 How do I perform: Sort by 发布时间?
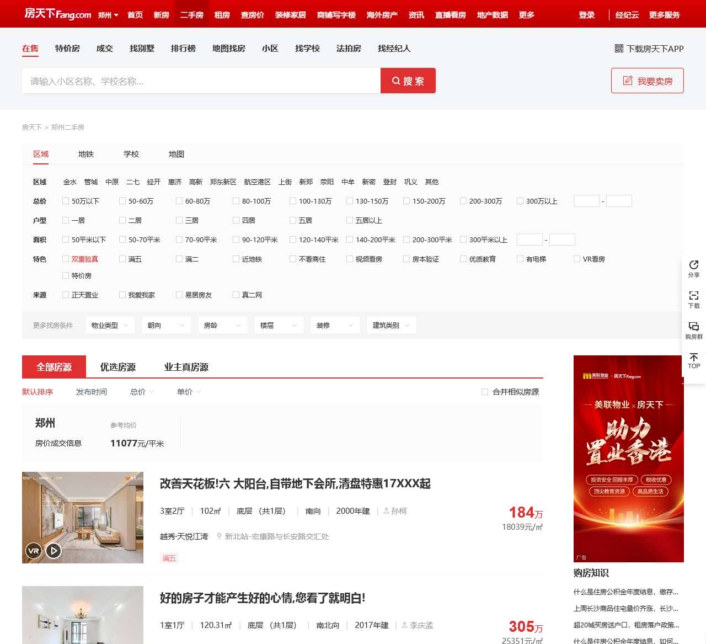click(92, 392)
